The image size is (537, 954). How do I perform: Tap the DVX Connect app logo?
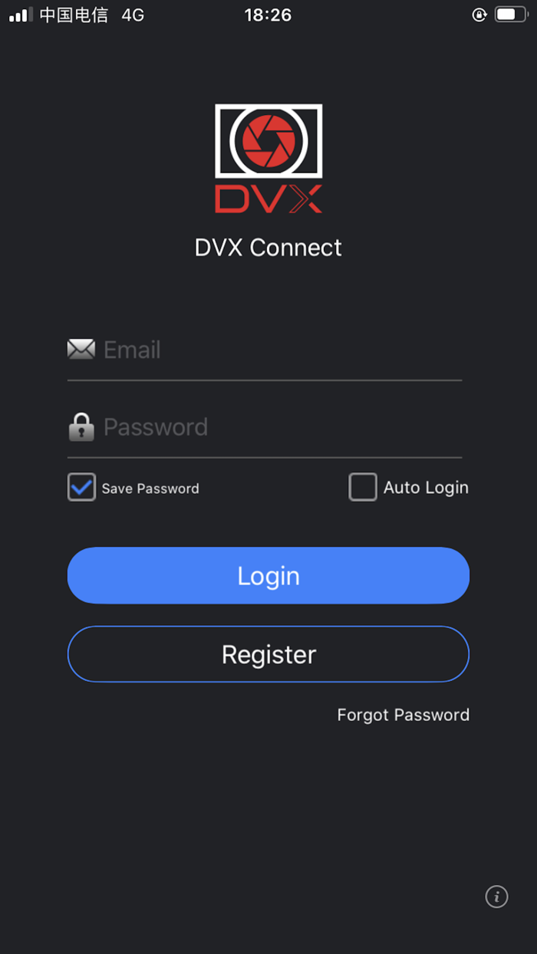point(268,157)
